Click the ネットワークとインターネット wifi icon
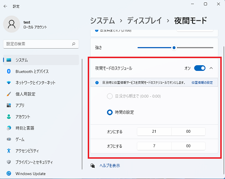225x179 pixels. pyautogui.click(x=9, y=83)
